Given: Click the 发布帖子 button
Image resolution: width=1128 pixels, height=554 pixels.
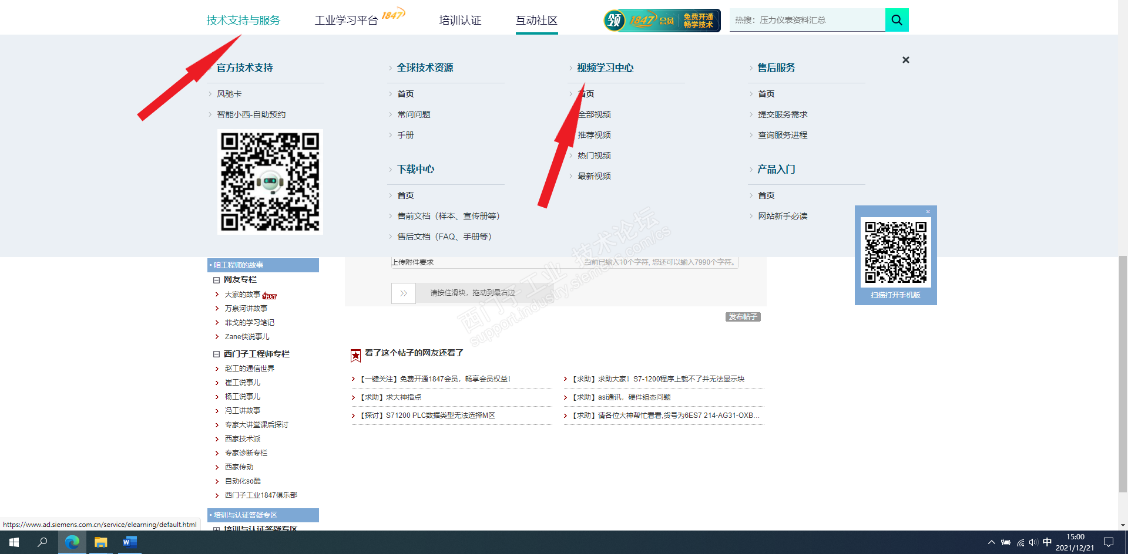Looking at the screenshot, I should (x=743, y=317).
